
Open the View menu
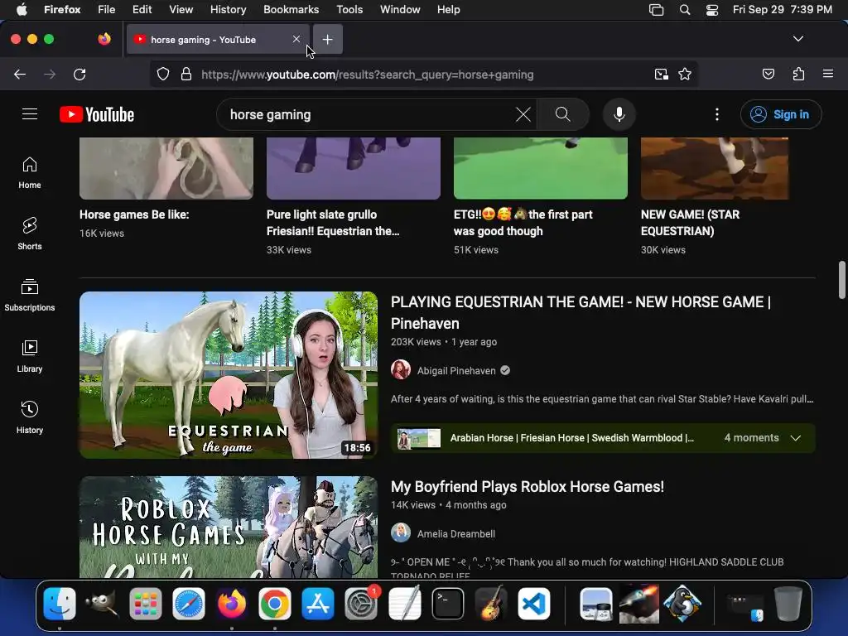click(181, 9)
